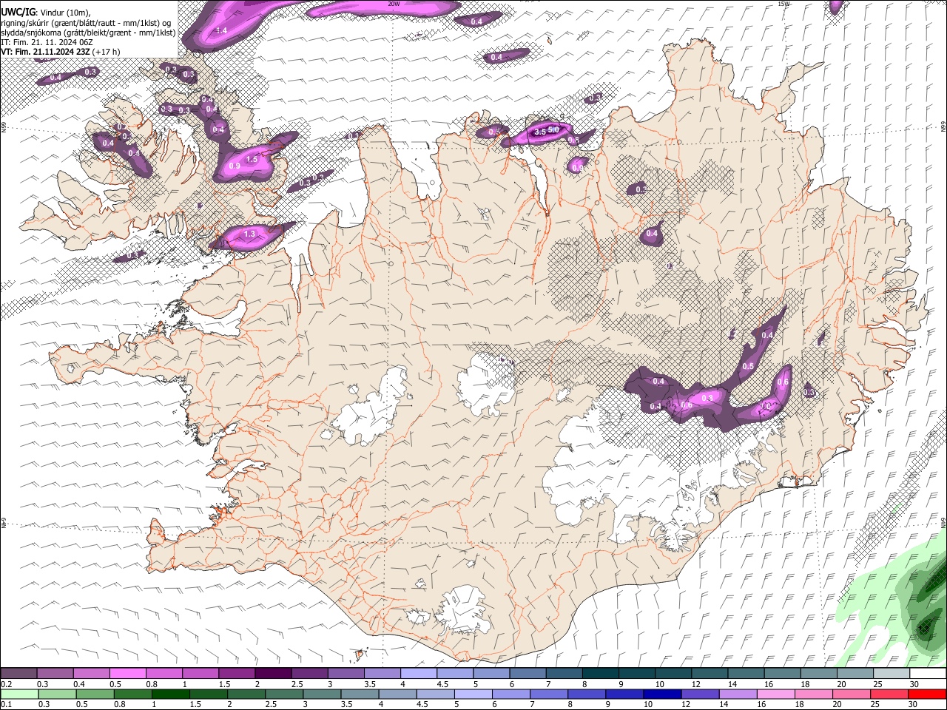
Task: Click the '1.5' snowfall value in Westfjords
Action: point(251,159)
